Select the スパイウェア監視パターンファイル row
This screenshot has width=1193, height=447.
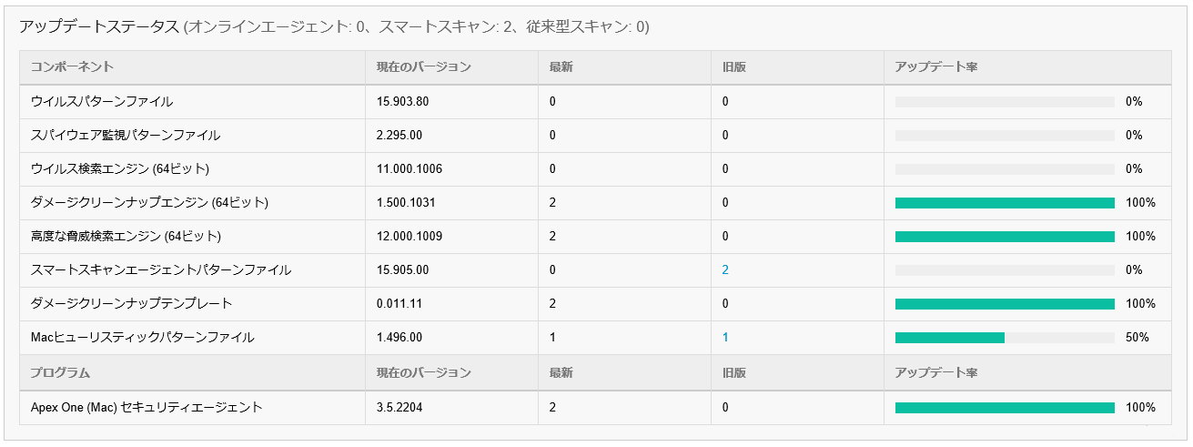tap(126, 136)
